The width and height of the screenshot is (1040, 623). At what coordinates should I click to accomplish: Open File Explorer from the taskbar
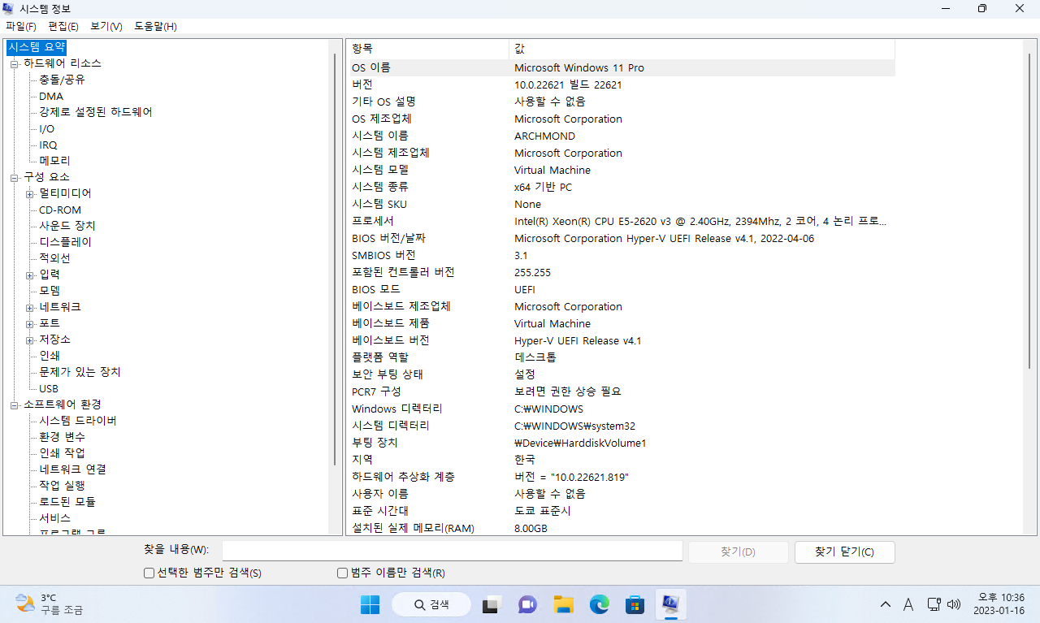pyautogui.click(x=563, y=604)
